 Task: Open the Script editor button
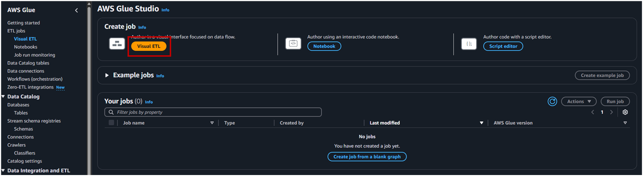[x=503, y=46]
